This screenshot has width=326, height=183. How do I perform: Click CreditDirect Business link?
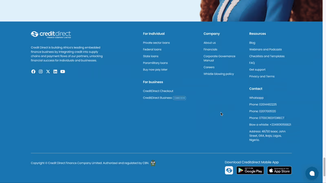click(157, 98)
